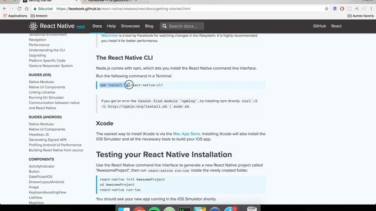
Task: Reload the page
Action: pos(19,9)
